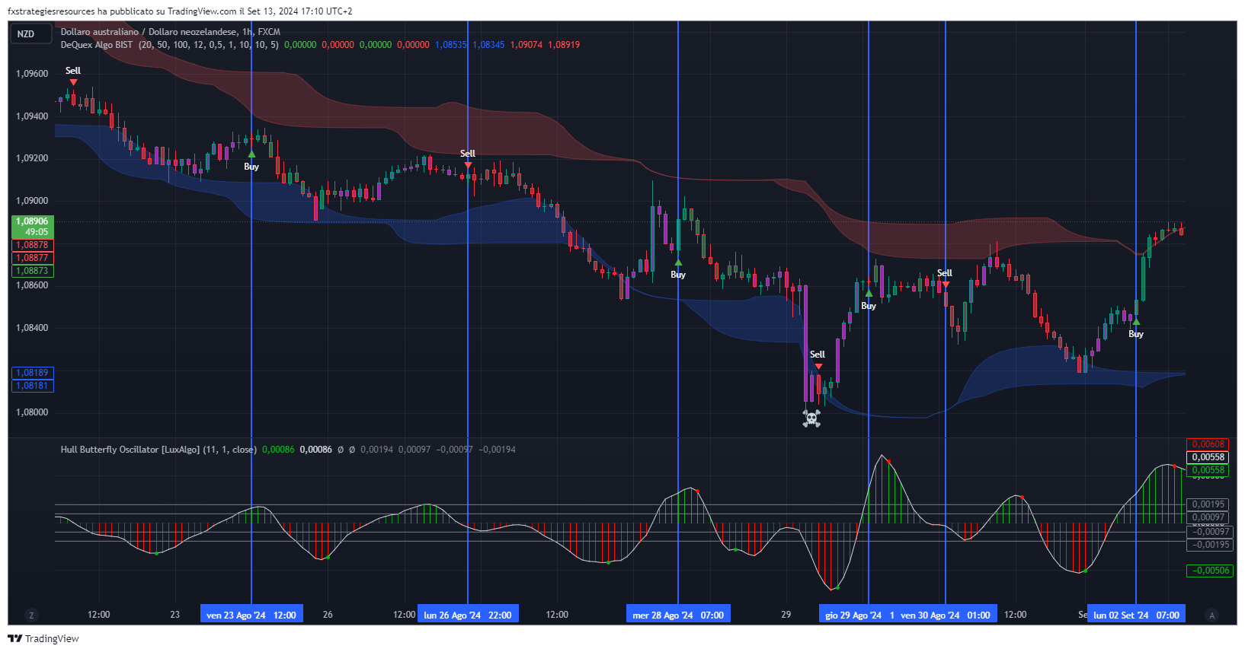The image size is (1245, 652).
Task: Click the 'lun 26 Ago '24 22:00' time label
Action: [468, 615]
